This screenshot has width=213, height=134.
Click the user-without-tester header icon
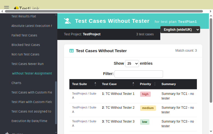(x=67, y=21)
